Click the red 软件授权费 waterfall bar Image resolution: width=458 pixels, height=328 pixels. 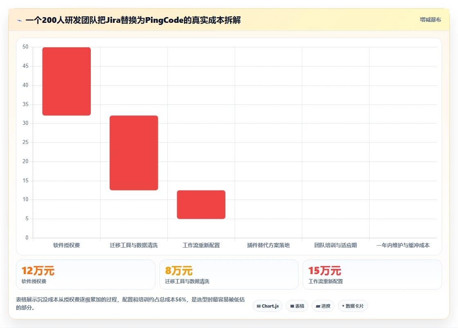click(x=67, y=81)
